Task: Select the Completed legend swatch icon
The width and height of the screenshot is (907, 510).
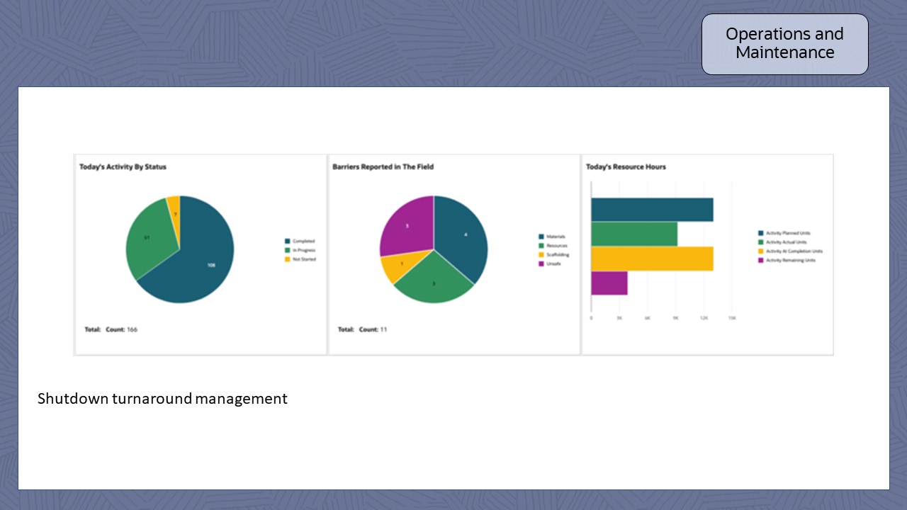Action: click(286, 241)
